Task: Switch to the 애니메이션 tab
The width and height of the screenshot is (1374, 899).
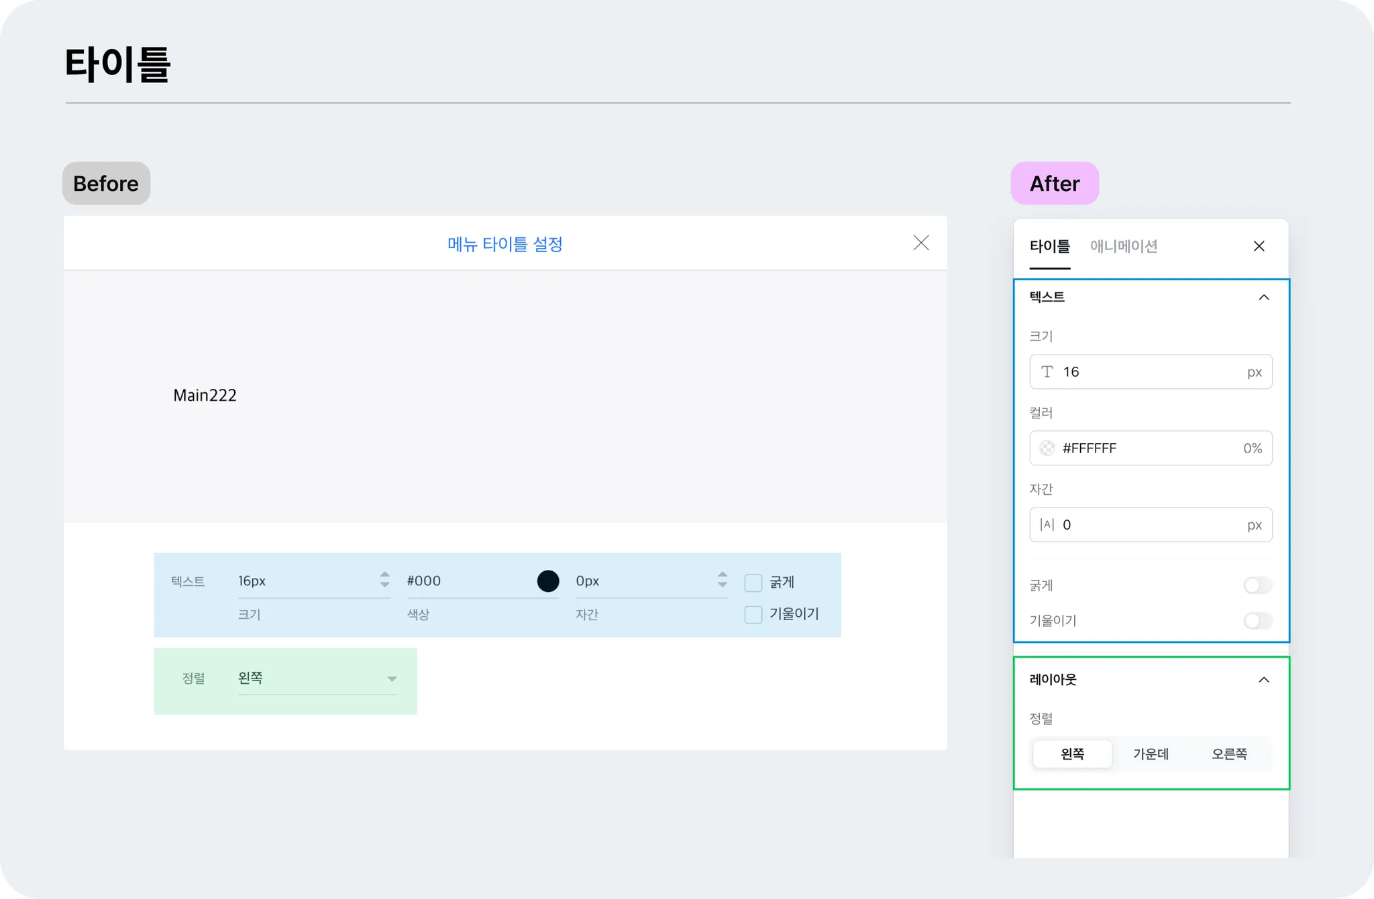Action: 1124,246
